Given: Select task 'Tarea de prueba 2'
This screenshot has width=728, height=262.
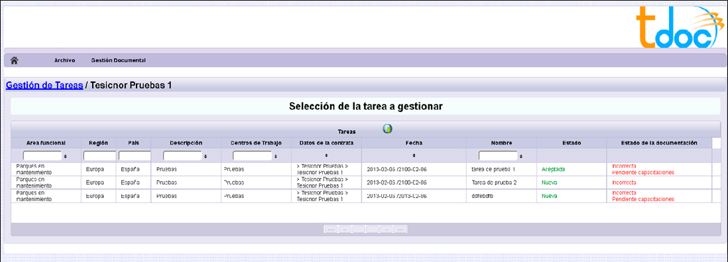Looking at the screenshot, I should 494,183.
